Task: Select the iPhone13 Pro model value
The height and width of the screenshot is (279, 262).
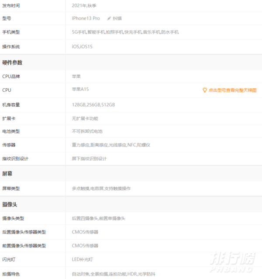Action: click(x=86, y=18)
